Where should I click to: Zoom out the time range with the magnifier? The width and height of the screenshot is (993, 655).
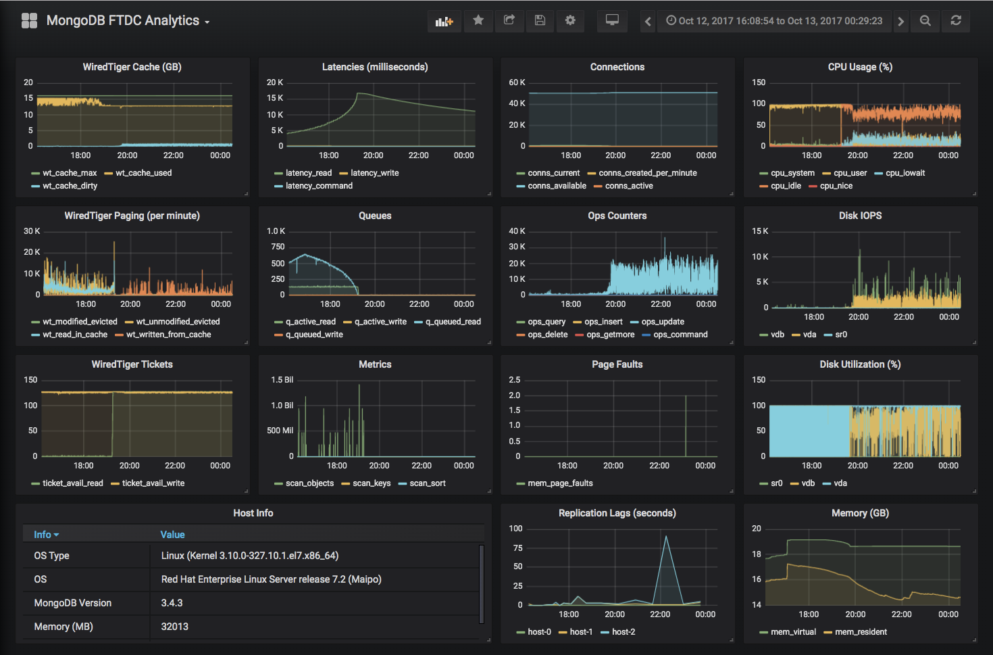coord(925,20)
